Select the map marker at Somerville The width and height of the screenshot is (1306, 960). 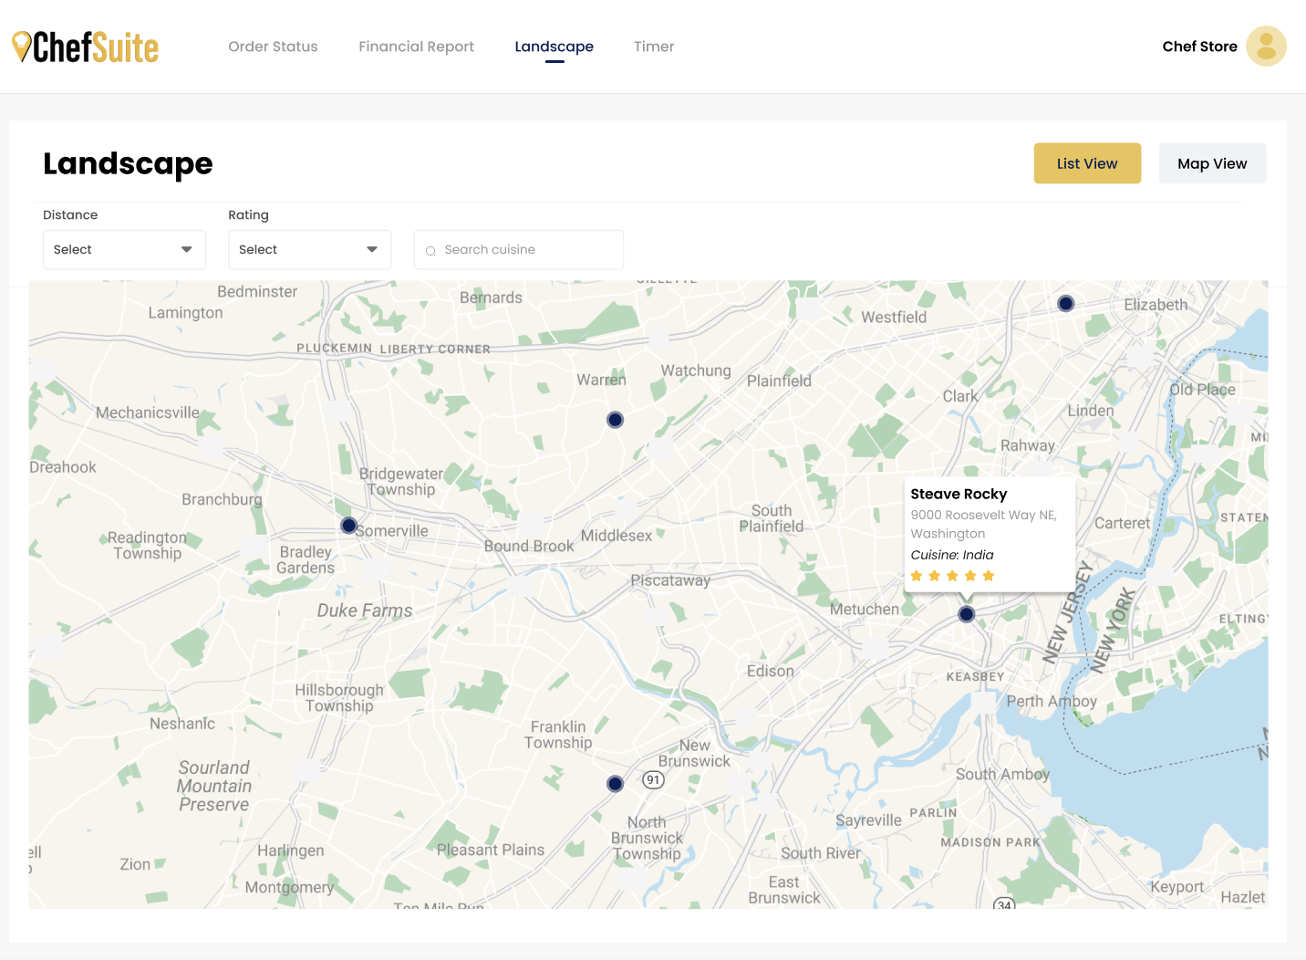[348, 526]
